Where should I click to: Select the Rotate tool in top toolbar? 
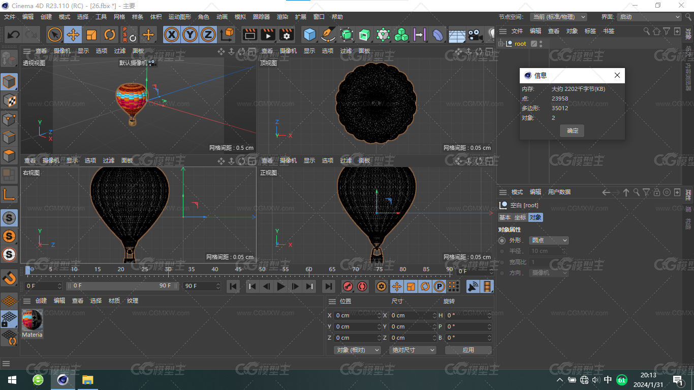[110, 35]
